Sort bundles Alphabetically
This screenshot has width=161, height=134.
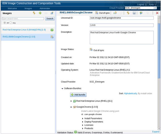tap(130, 93)
